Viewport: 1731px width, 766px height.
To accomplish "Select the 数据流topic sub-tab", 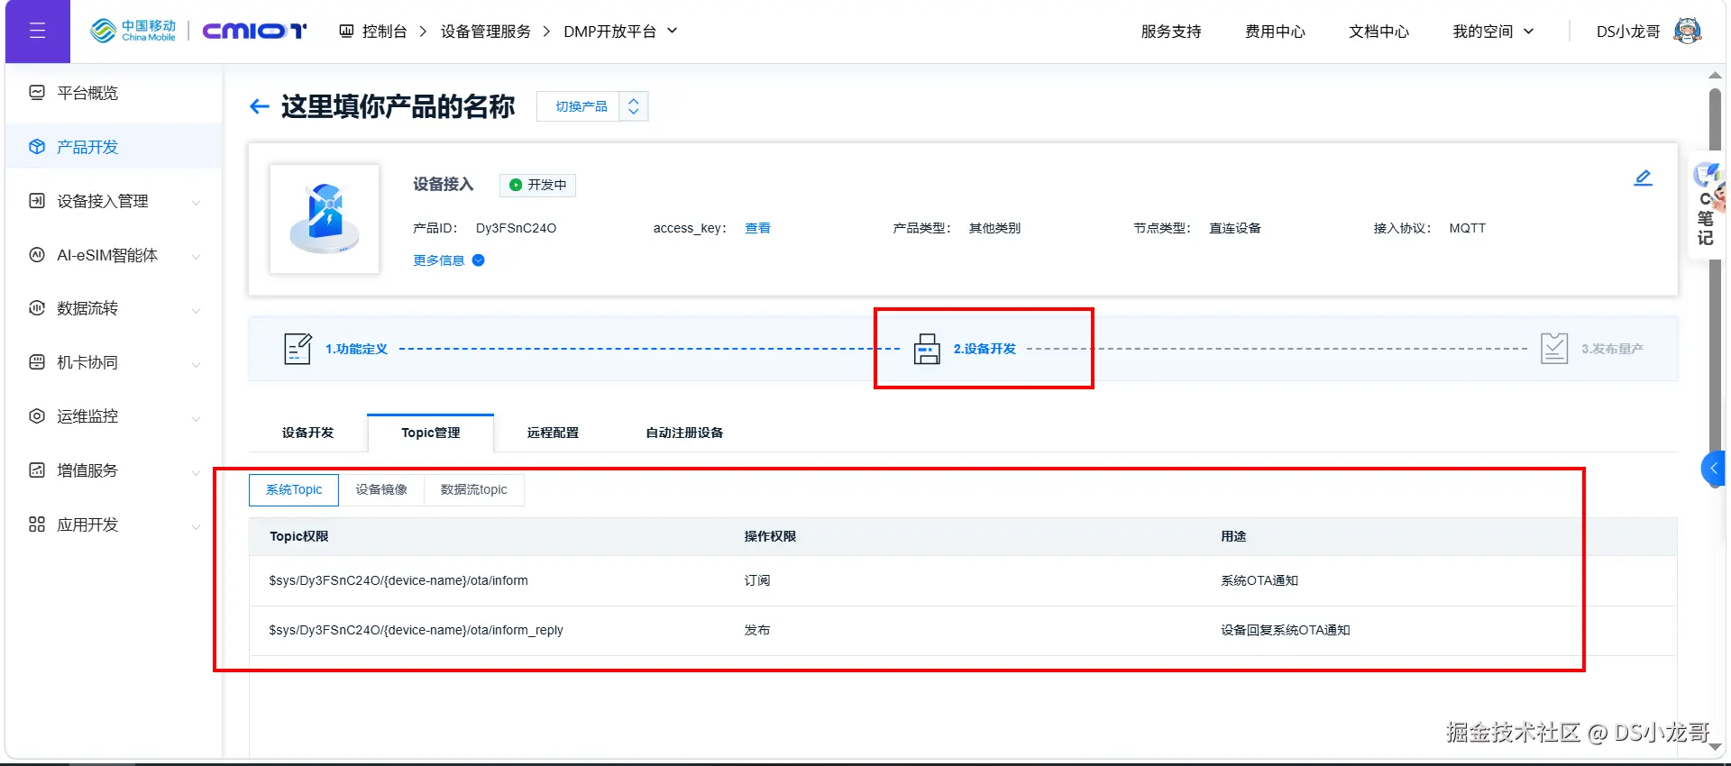I will [x=474, y=489].
